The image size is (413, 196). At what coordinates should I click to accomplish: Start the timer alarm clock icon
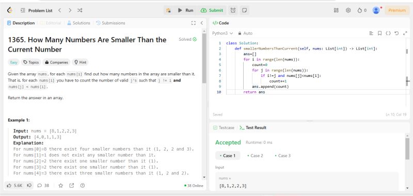[233, 10]
